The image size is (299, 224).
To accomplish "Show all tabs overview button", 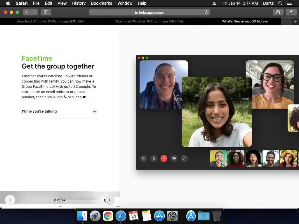I will pos(291,12).
